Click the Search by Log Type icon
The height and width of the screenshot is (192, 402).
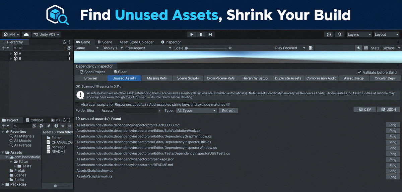pyautogui.click(x=56, y=126)
